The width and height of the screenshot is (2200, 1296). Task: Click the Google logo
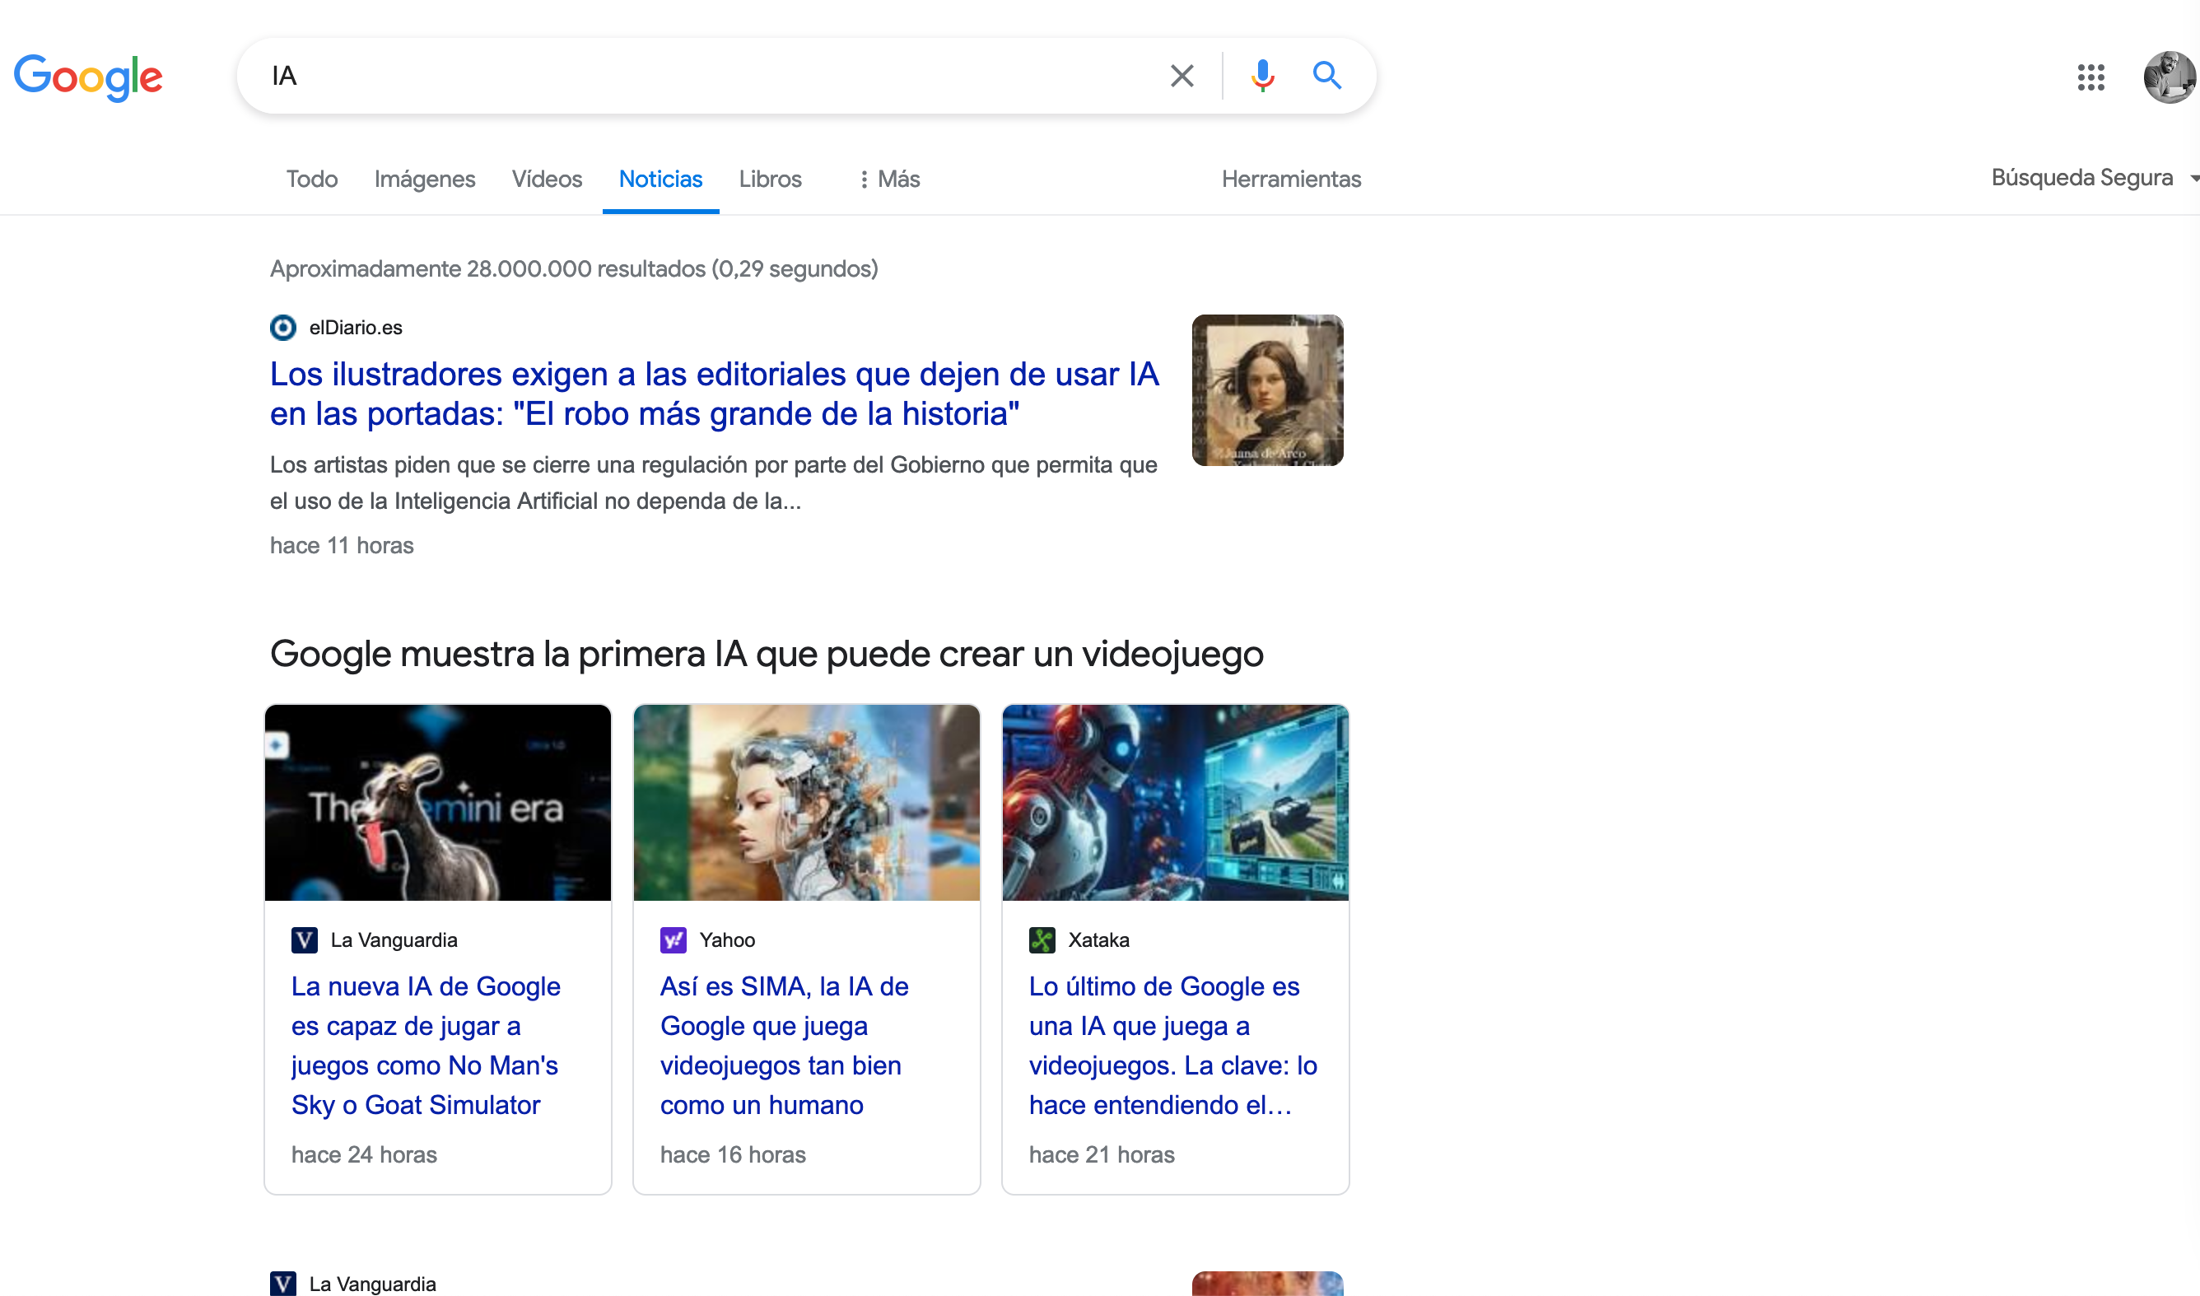click(x=87, y=77)
